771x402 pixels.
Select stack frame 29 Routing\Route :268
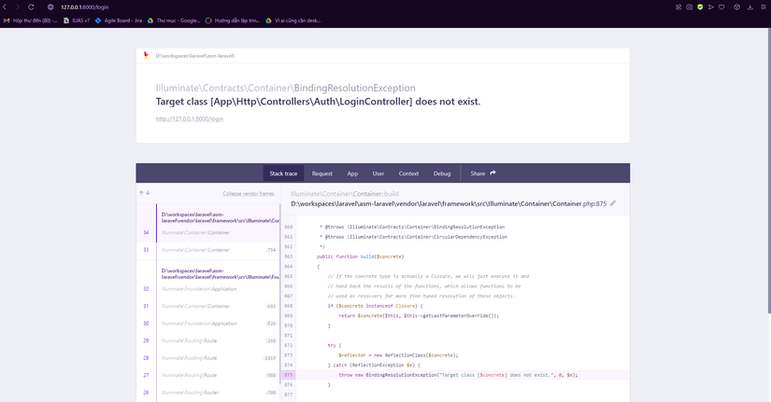click(208, 340)
